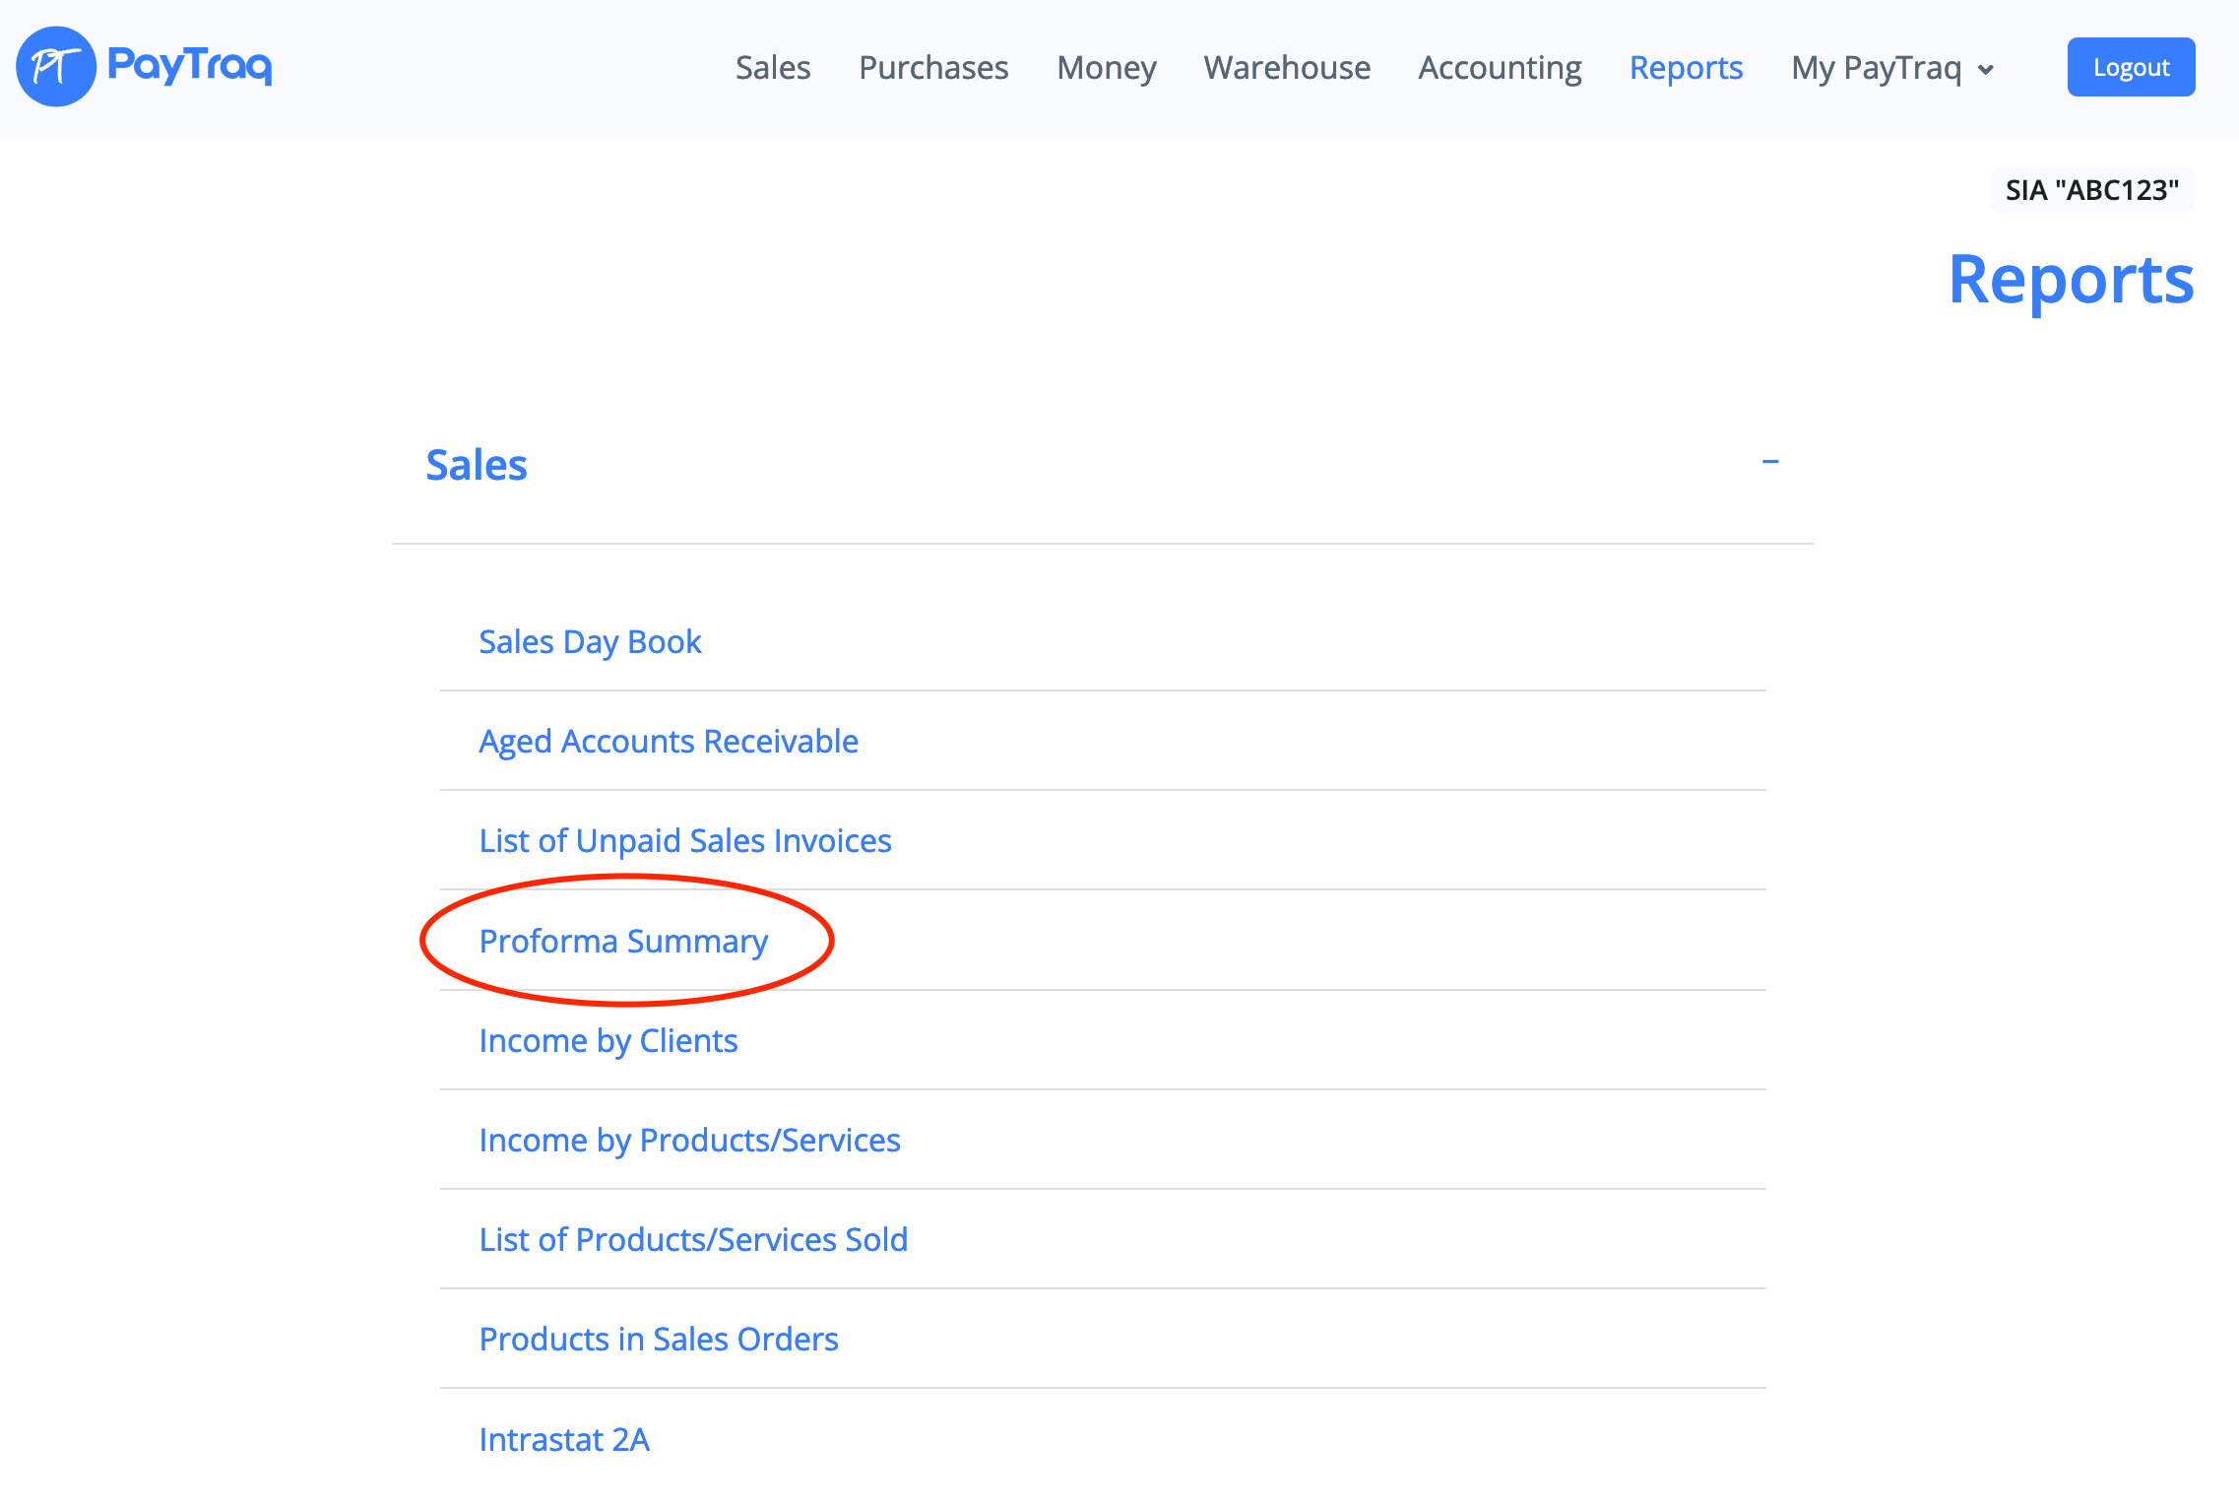This screenshot has height=1507, width=2239.
Task: Open Products in Sales Orders report
Action: (658, 1340)
